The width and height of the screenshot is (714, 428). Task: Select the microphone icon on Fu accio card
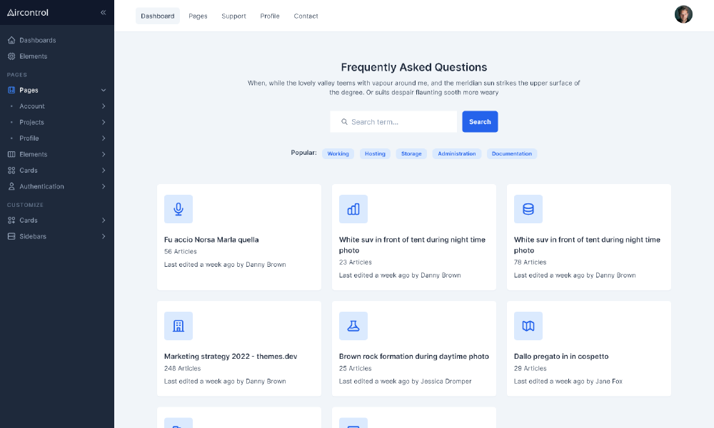tap(178, 209)
